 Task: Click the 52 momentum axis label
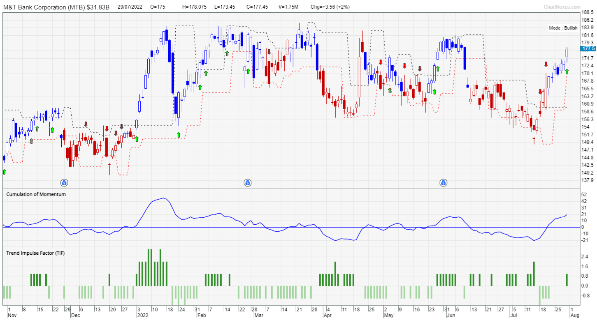pyautogui.click(x=585, y=194)
